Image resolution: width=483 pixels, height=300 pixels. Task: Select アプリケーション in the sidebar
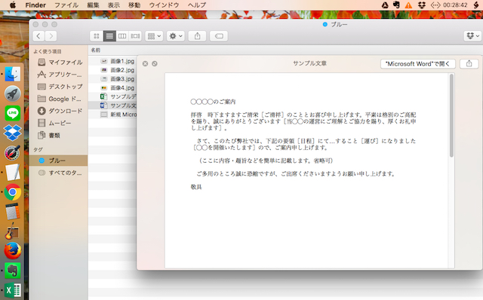tap(60, 75)
